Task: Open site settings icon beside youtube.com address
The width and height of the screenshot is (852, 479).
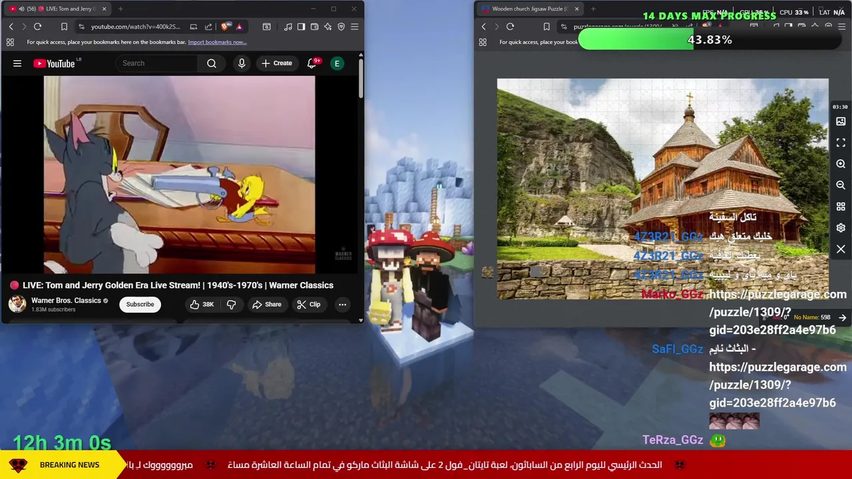Action: point(81,27)
